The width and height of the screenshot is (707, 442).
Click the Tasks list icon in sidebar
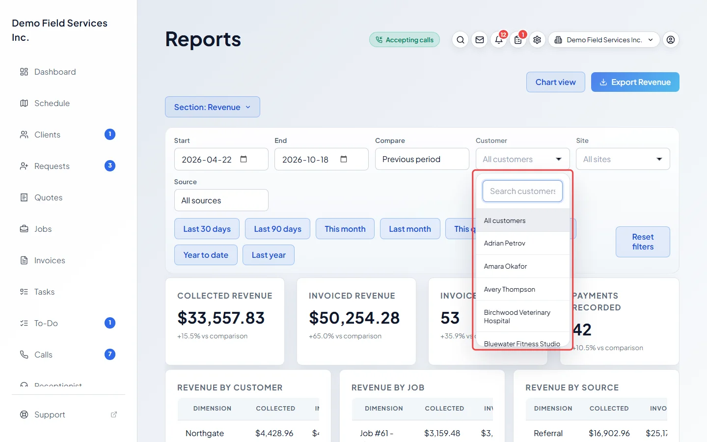click(x=24, y=292)
